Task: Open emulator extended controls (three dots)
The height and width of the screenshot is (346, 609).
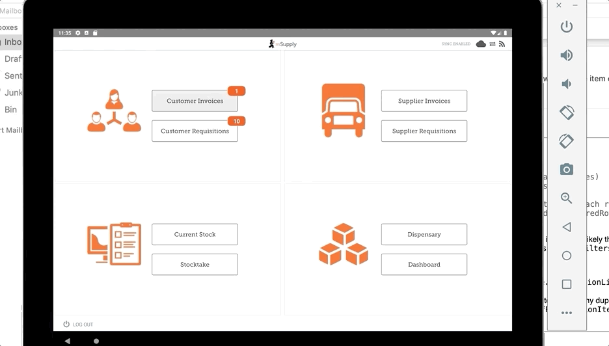Action: coord(567,313)
